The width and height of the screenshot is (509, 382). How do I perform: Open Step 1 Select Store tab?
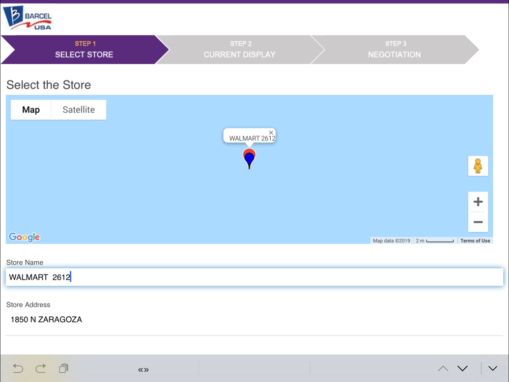84,49
